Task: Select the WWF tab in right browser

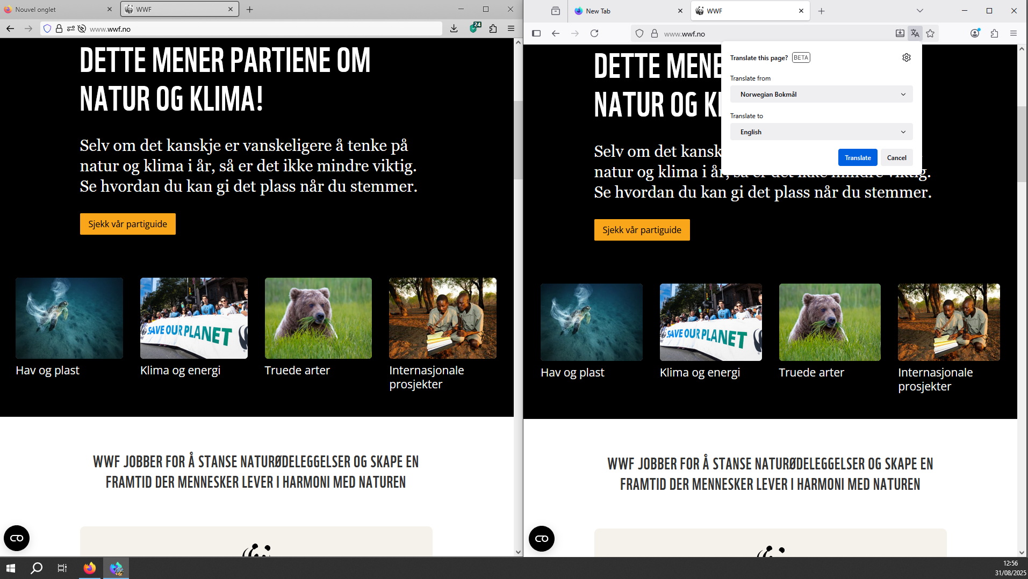Action: 750,11
